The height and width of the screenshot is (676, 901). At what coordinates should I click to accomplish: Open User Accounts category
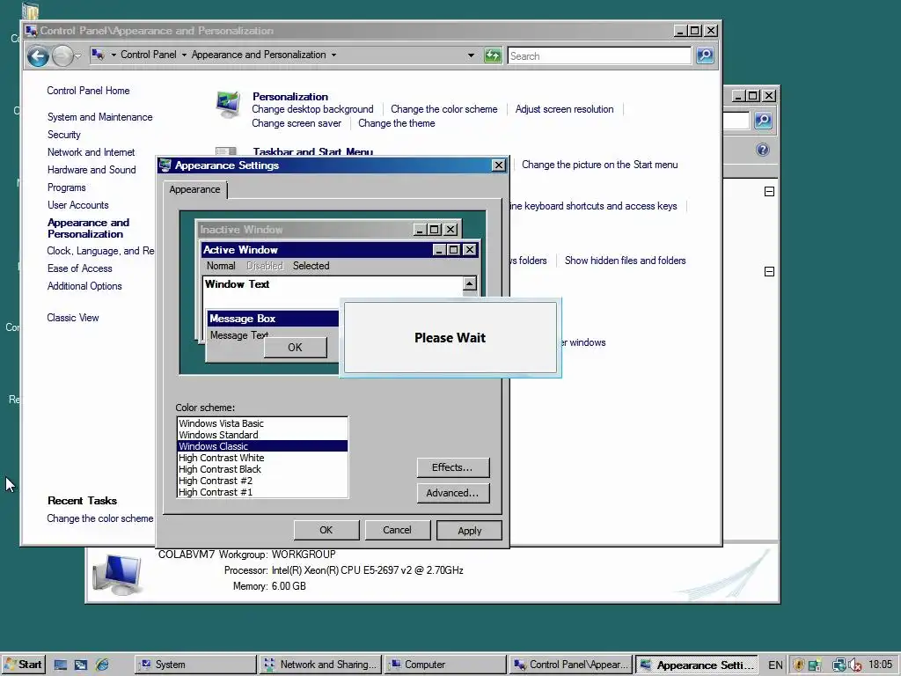(78, 205)
